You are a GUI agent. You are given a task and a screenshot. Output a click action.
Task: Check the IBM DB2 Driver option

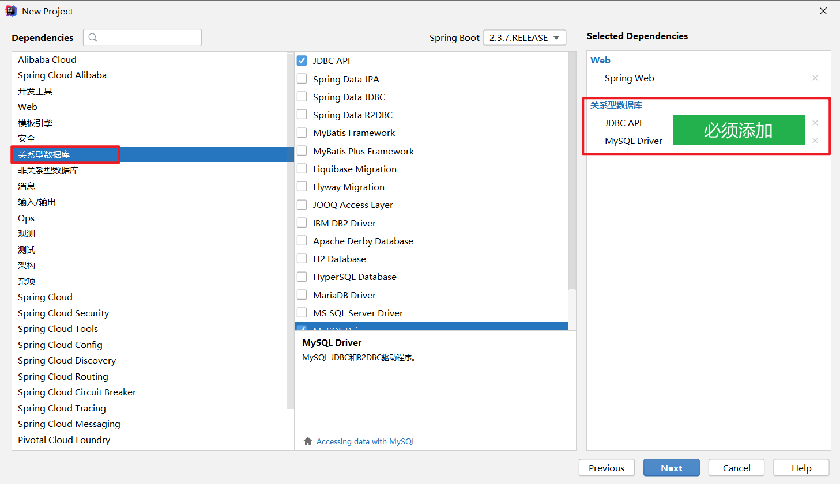[x=302, y=222]
